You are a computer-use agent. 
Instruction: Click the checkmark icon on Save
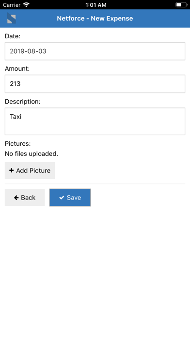[62, 198]
